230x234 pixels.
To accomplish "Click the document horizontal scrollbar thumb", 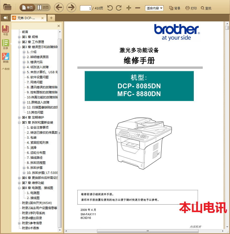I will pos(148,231).
